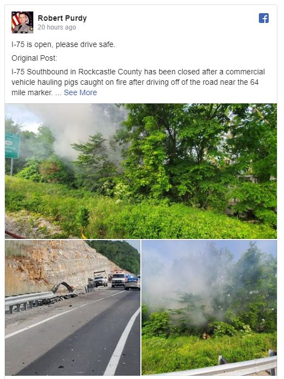Expand the post with See More
The width and height of the screenshot is (284, 379).
point(80,92)
